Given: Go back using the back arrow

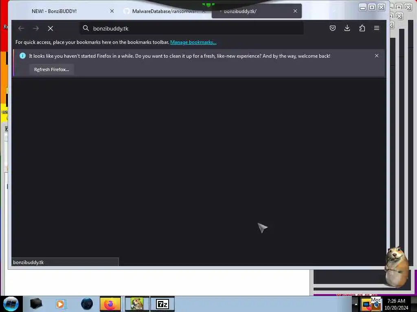Looking at the screenshot, I should [21, 28].
